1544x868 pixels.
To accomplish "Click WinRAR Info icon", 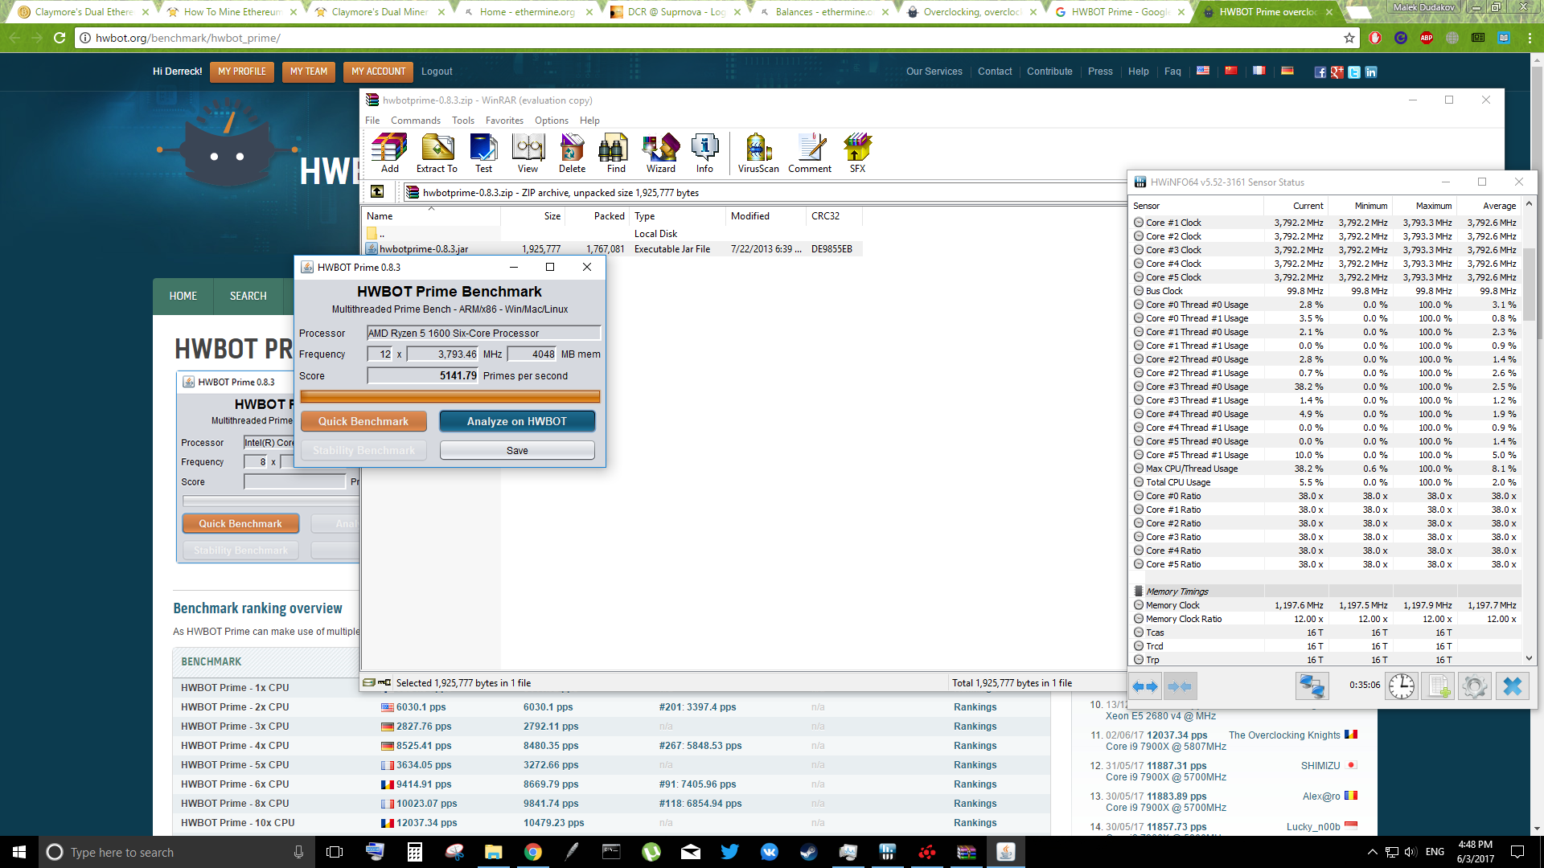I will (x=704, y=153).
